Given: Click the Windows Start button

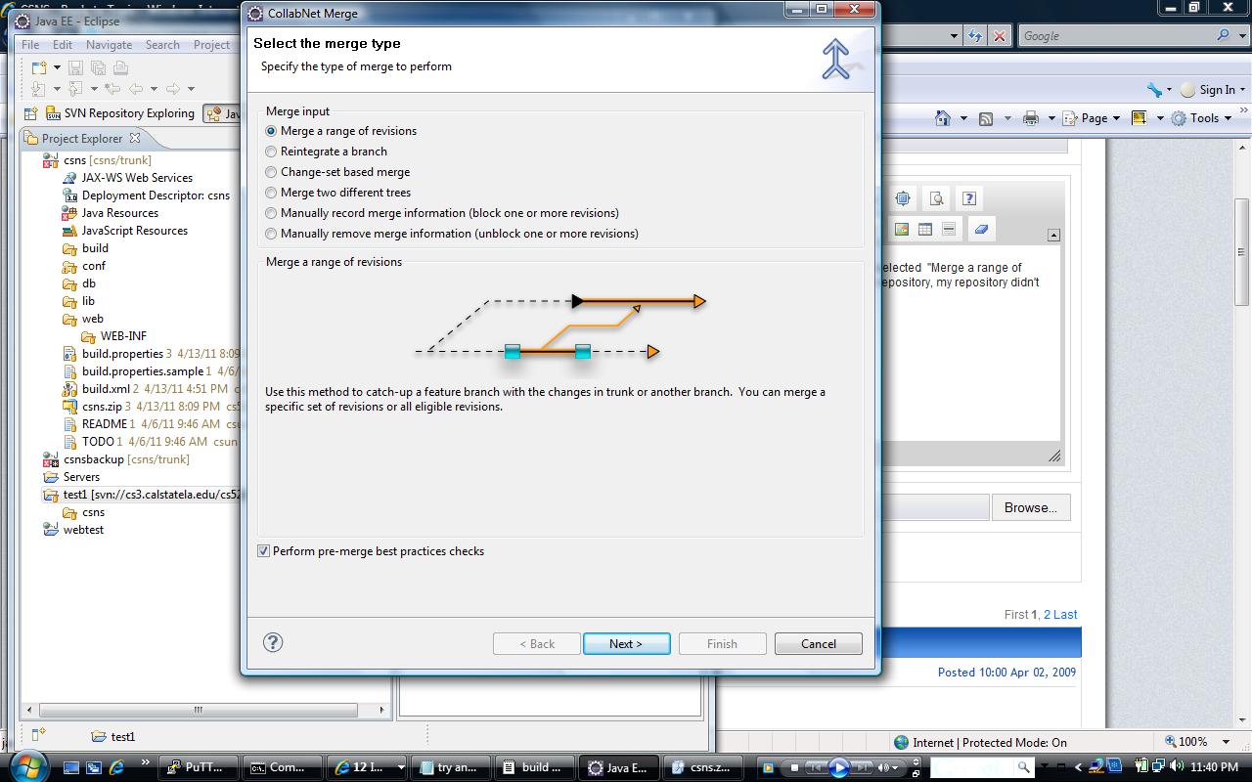Looking at the screenshot, I should coord(27,765).
